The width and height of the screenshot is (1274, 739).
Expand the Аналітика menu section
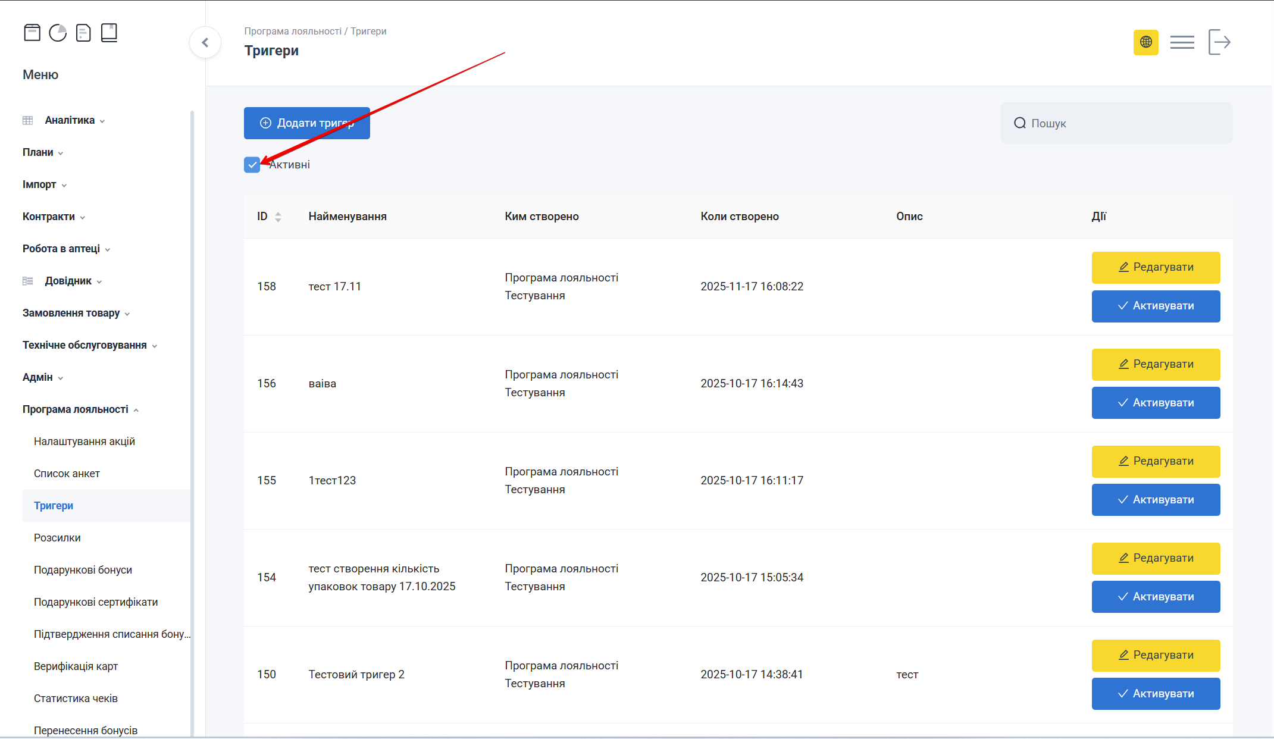(70, 120)
